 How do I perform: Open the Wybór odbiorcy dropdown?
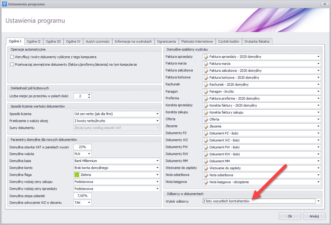318,201
